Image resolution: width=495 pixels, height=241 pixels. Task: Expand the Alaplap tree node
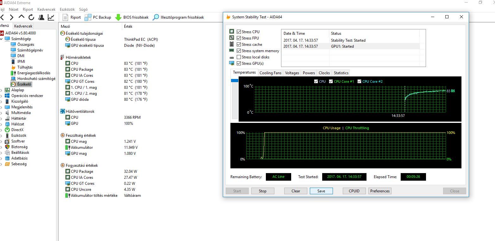tap(2, 90)
